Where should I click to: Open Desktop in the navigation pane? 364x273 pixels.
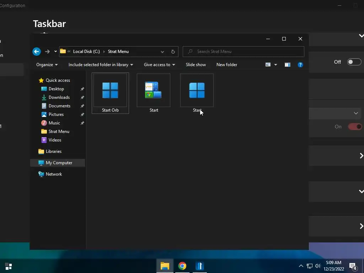click(x=56, y=89)
